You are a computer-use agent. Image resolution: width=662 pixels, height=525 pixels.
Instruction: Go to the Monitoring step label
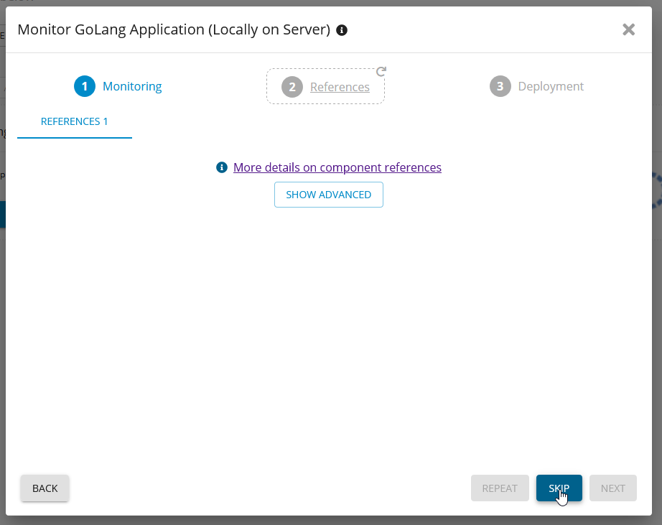tap(132, 86)
